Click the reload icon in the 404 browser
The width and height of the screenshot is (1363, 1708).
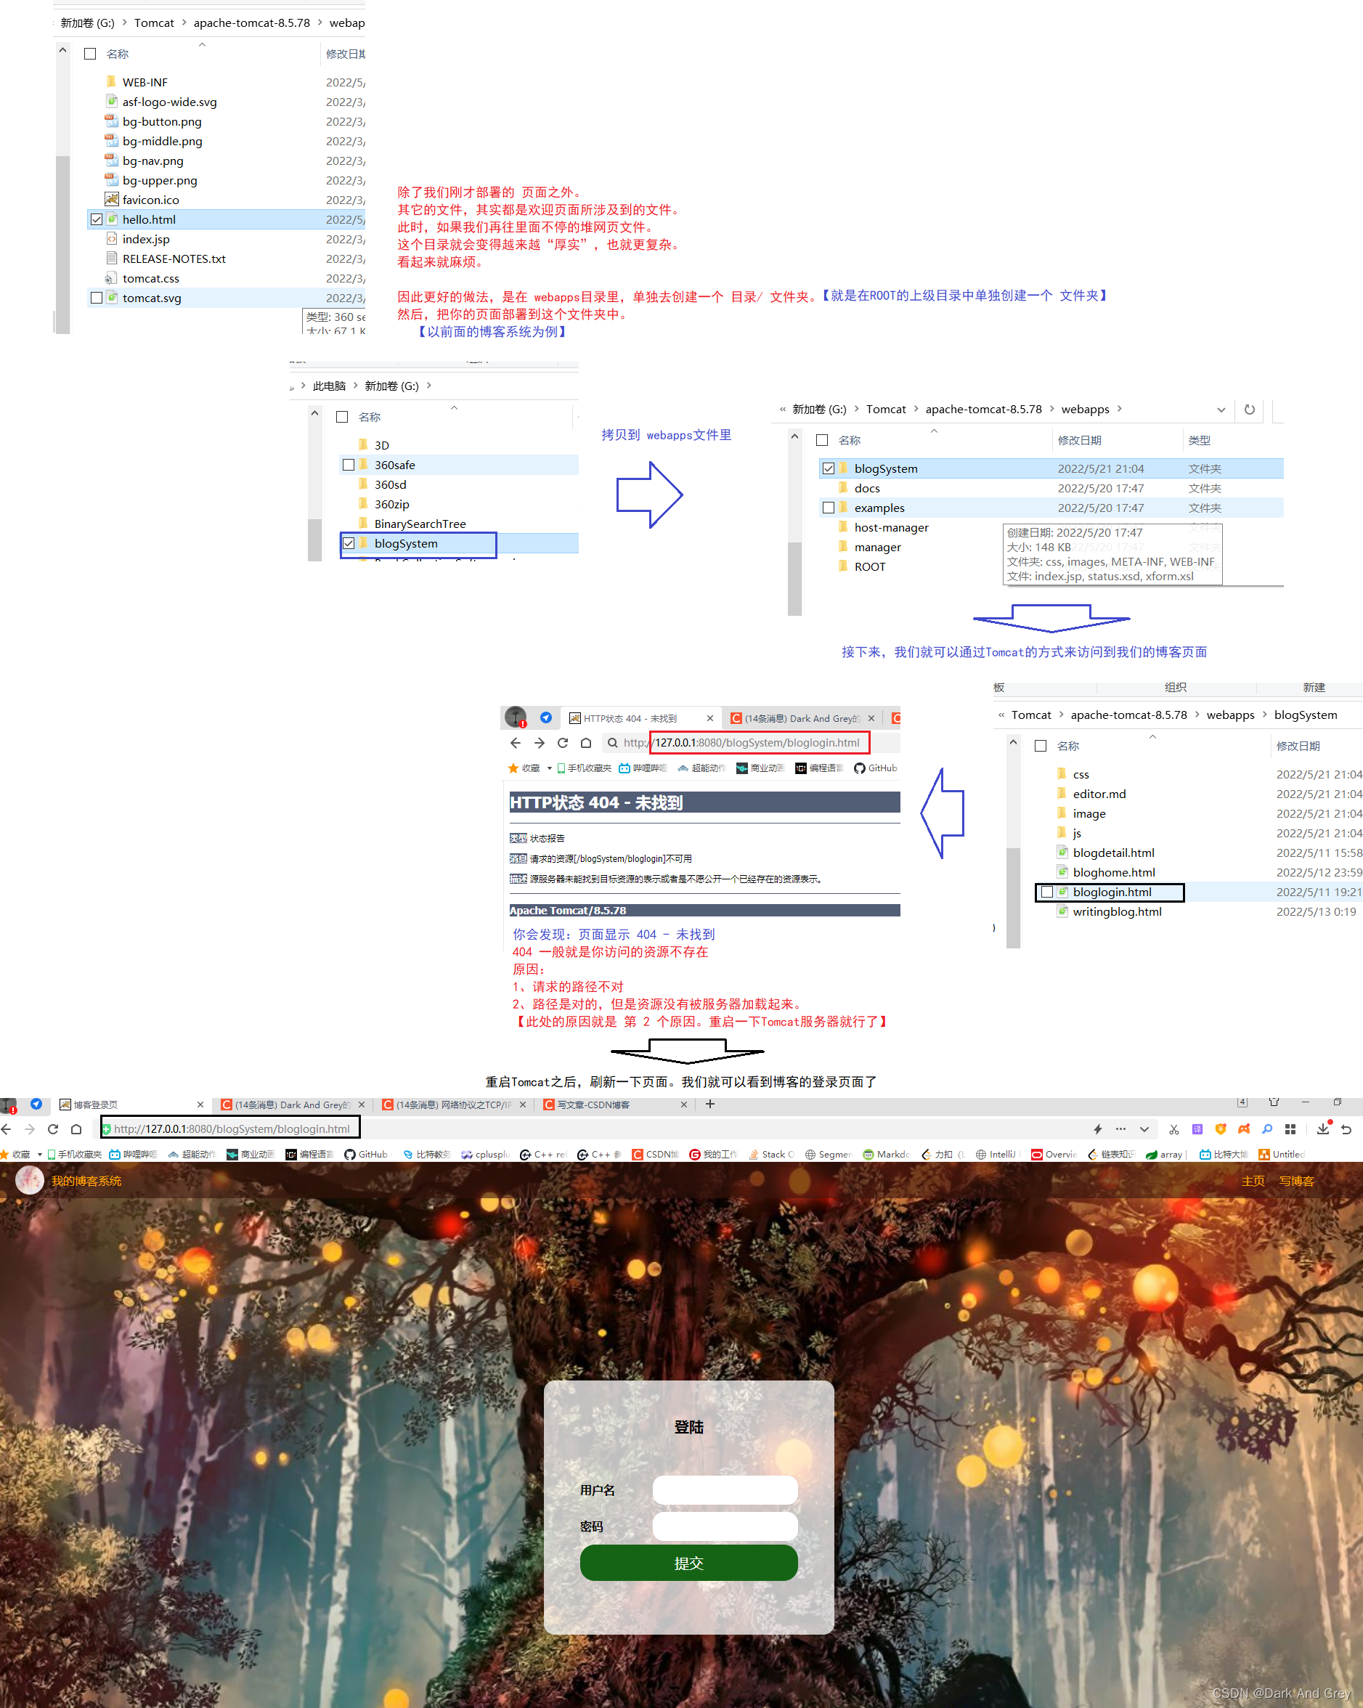pyautogui.click(x=562, y=742)
